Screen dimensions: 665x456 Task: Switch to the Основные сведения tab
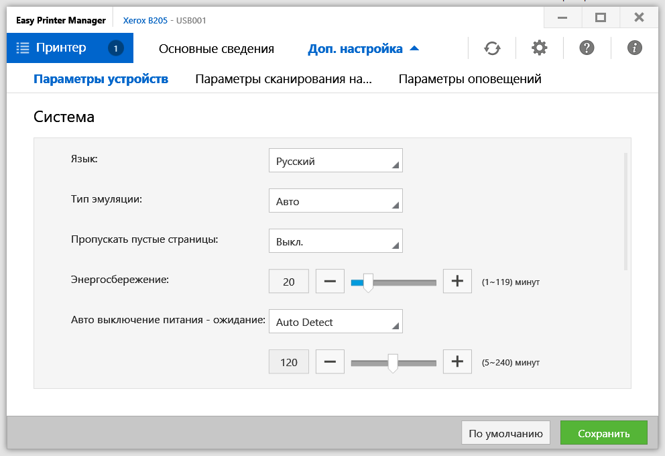click(x=217, y=49)
